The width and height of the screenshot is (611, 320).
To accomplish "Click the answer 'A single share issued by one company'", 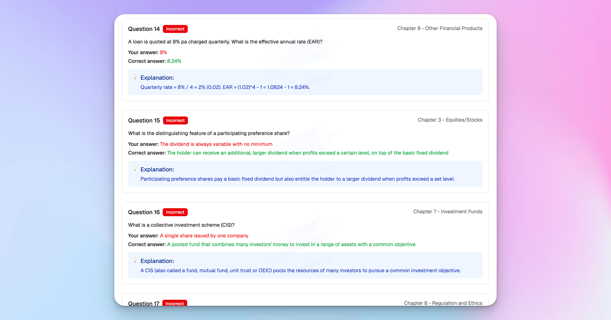I will point(204,236).
